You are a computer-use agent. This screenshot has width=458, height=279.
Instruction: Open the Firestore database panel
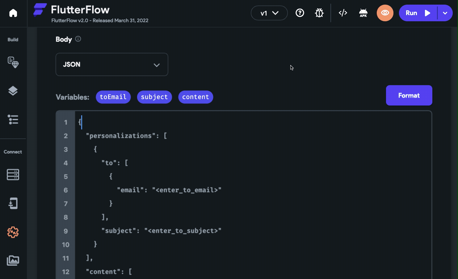point(13,174)
